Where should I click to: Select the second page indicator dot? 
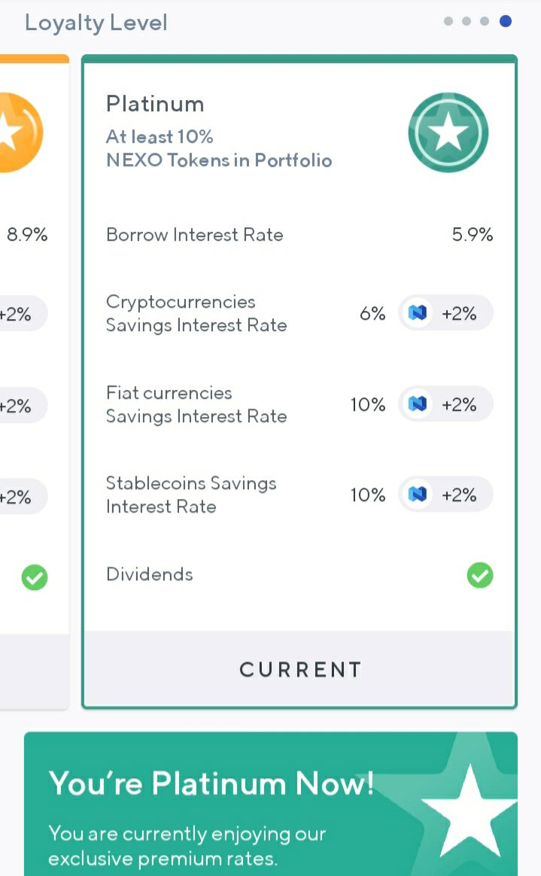pyautogui.click(x=467, y=21)
